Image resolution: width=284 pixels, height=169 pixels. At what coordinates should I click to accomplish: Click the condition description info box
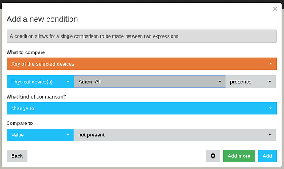click(142, 36)
